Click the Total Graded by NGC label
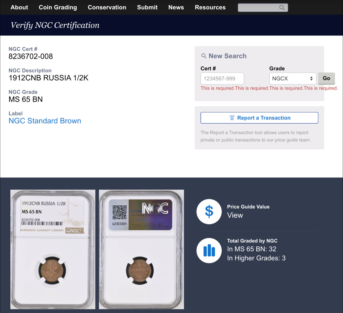343x313 pixels. pos(252,241)
